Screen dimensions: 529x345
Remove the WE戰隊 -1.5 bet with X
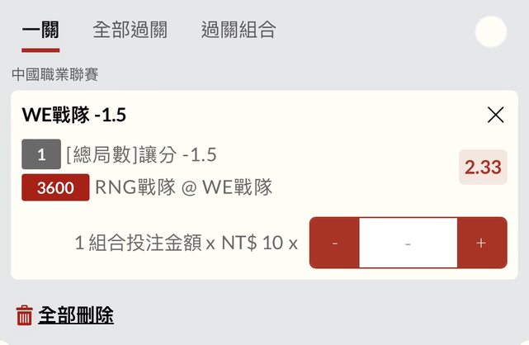(x=495, y=115)
